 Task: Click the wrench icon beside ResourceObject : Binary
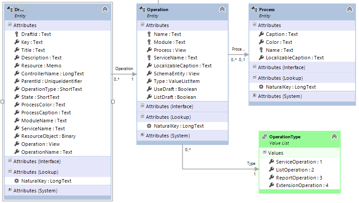17,136
